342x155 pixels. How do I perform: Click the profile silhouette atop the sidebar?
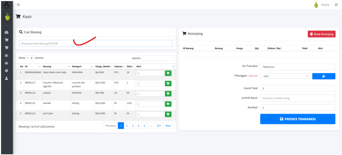pos(7,4)
